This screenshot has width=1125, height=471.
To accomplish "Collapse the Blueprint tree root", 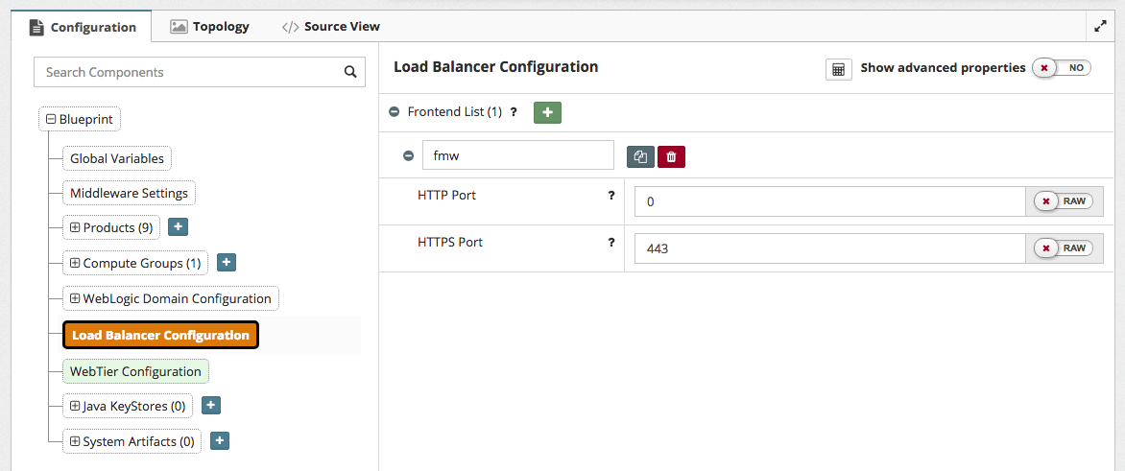I will click(51, 120).
